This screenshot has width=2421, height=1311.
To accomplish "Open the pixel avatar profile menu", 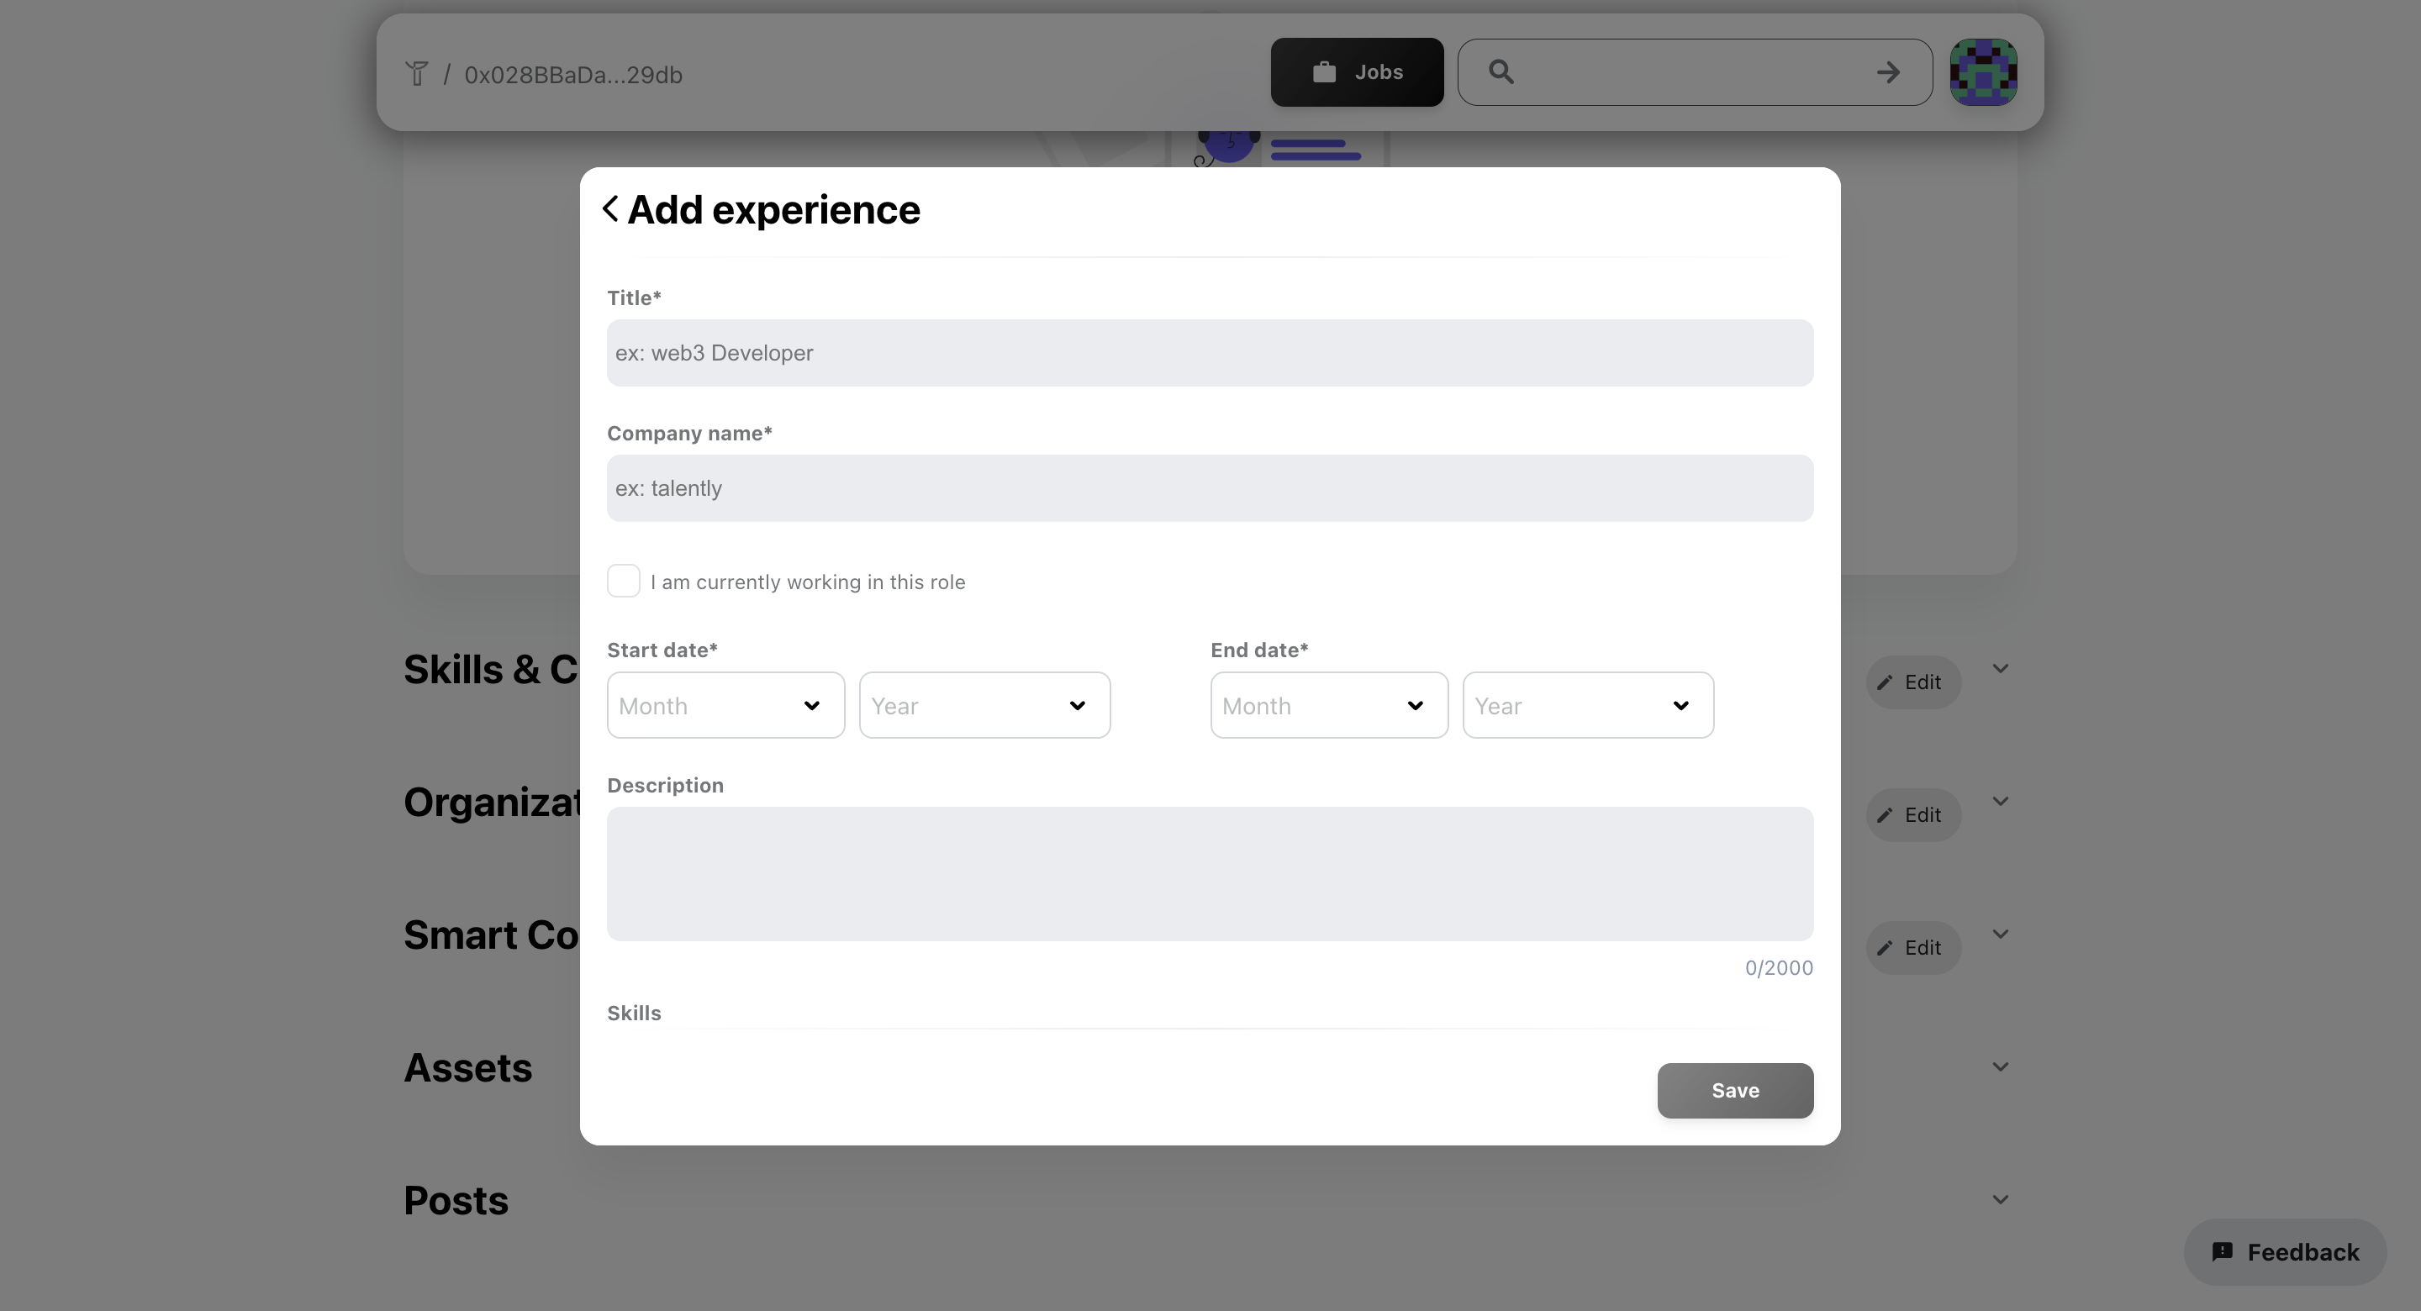I will [x=1983, y=72].
